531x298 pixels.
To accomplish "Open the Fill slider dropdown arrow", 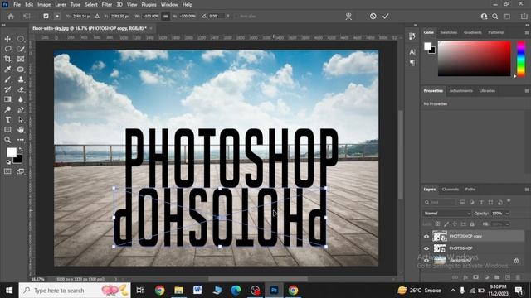I will pos(507,224).
